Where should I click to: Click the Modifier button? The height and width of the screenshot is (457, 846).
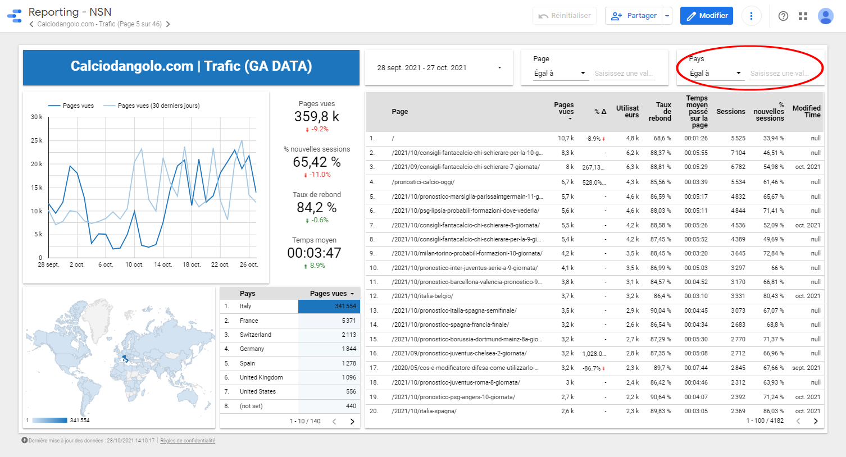707,16
